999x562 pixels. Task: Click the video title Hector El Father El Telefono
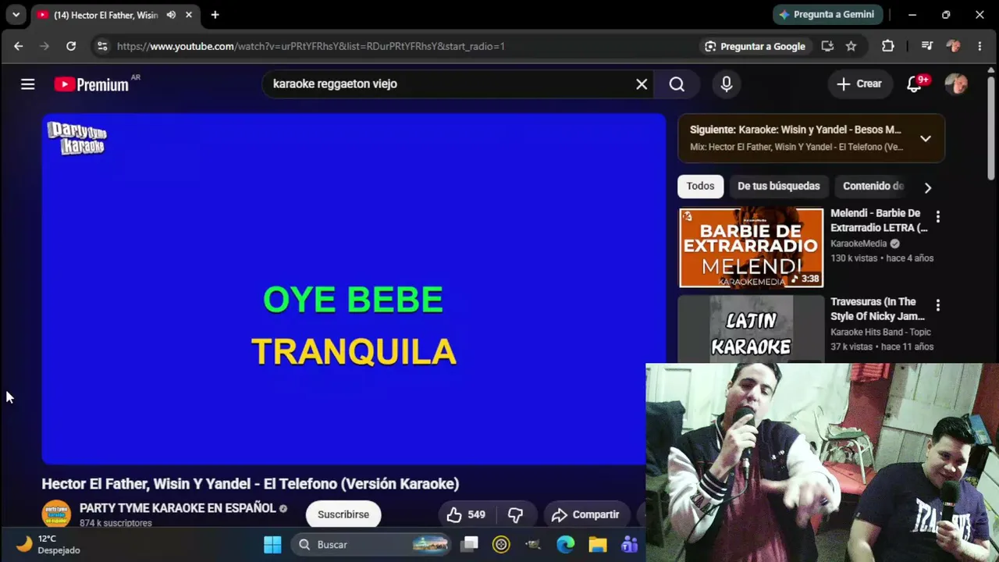pos(251,484)
